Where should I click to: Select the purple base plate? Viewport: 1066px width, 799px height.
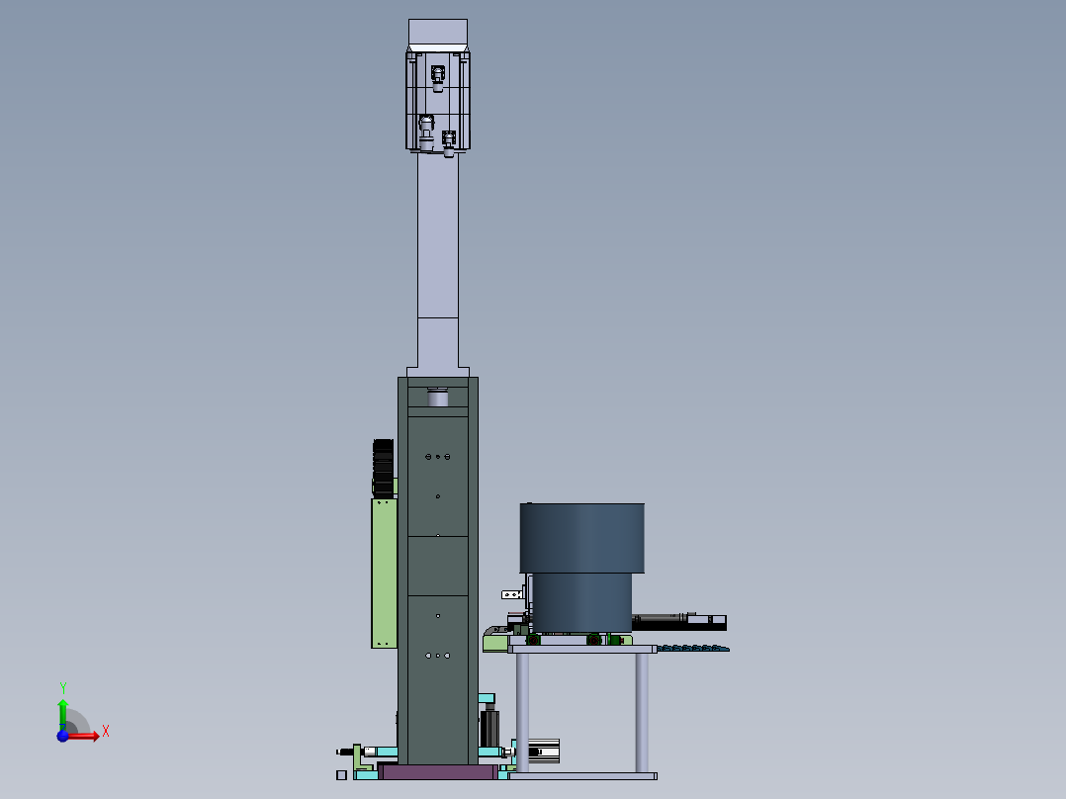click(438, 771)
